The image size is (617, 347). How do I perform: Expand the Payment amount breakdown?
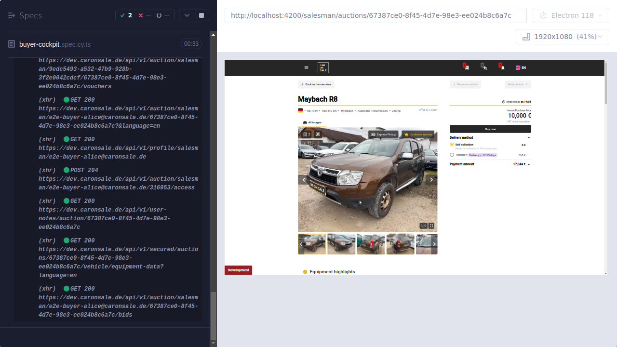click(529, 164)
